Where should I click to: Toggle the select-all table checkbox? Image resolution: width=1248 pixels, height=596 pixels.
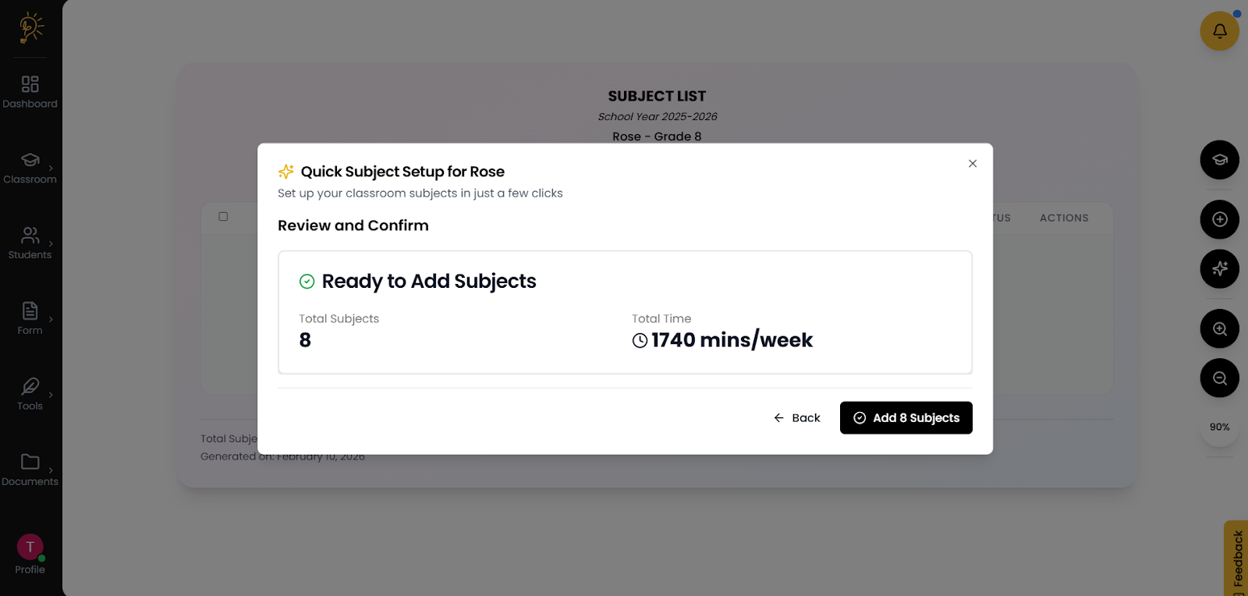pos(223,217)
